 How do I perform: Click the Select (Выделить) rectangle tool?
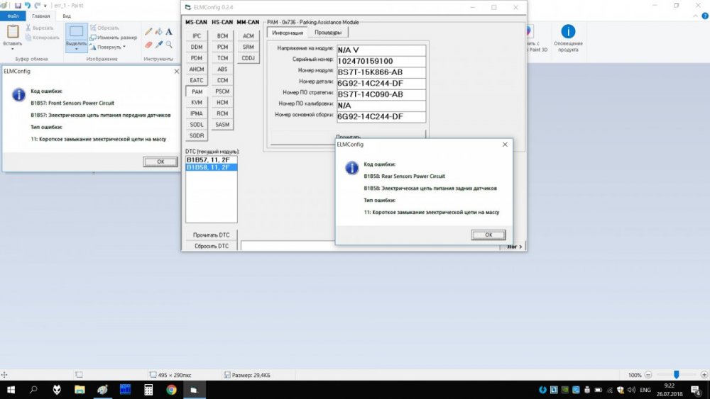(x=76, y=32)
